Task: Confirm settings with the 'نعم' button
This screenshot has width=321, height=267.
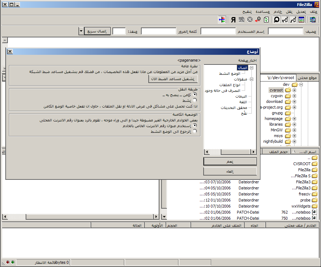Action: point(230,161)
